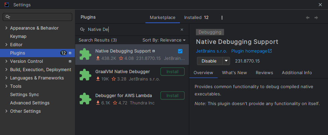Select the Plugins settings page

[37, 53]
